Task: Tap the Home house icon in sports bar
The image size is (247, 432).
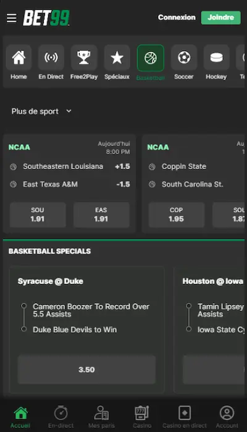Action: tap(19, 57)
